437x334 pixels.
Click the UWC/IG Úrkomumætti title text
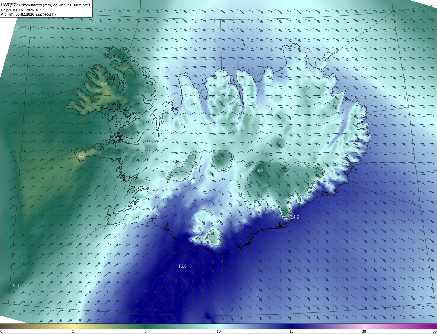pyautogui.click(x=45, y=4)
